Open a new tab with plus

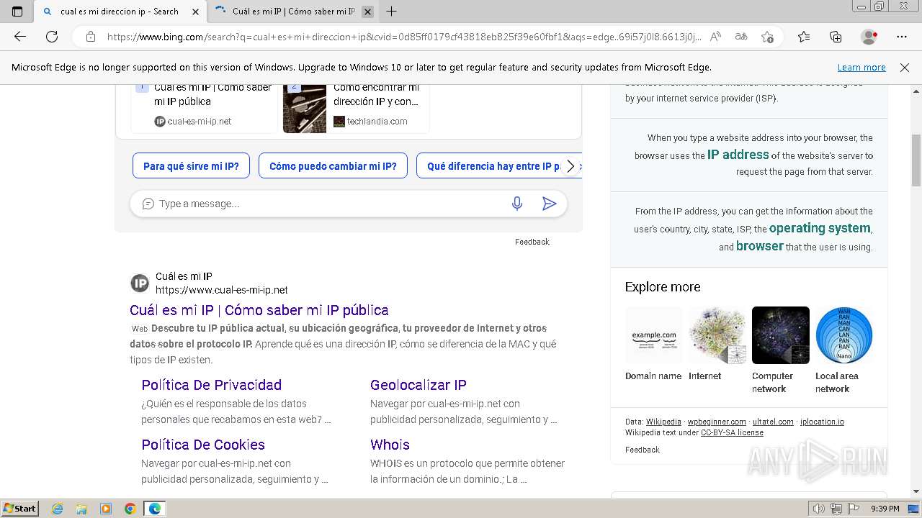point(391,12)
